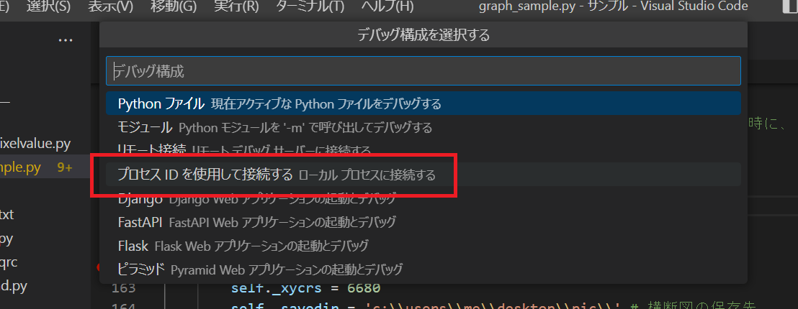Select the ピラミッド Pyramid configuration

pyautogui.click(x=423, y=269)
